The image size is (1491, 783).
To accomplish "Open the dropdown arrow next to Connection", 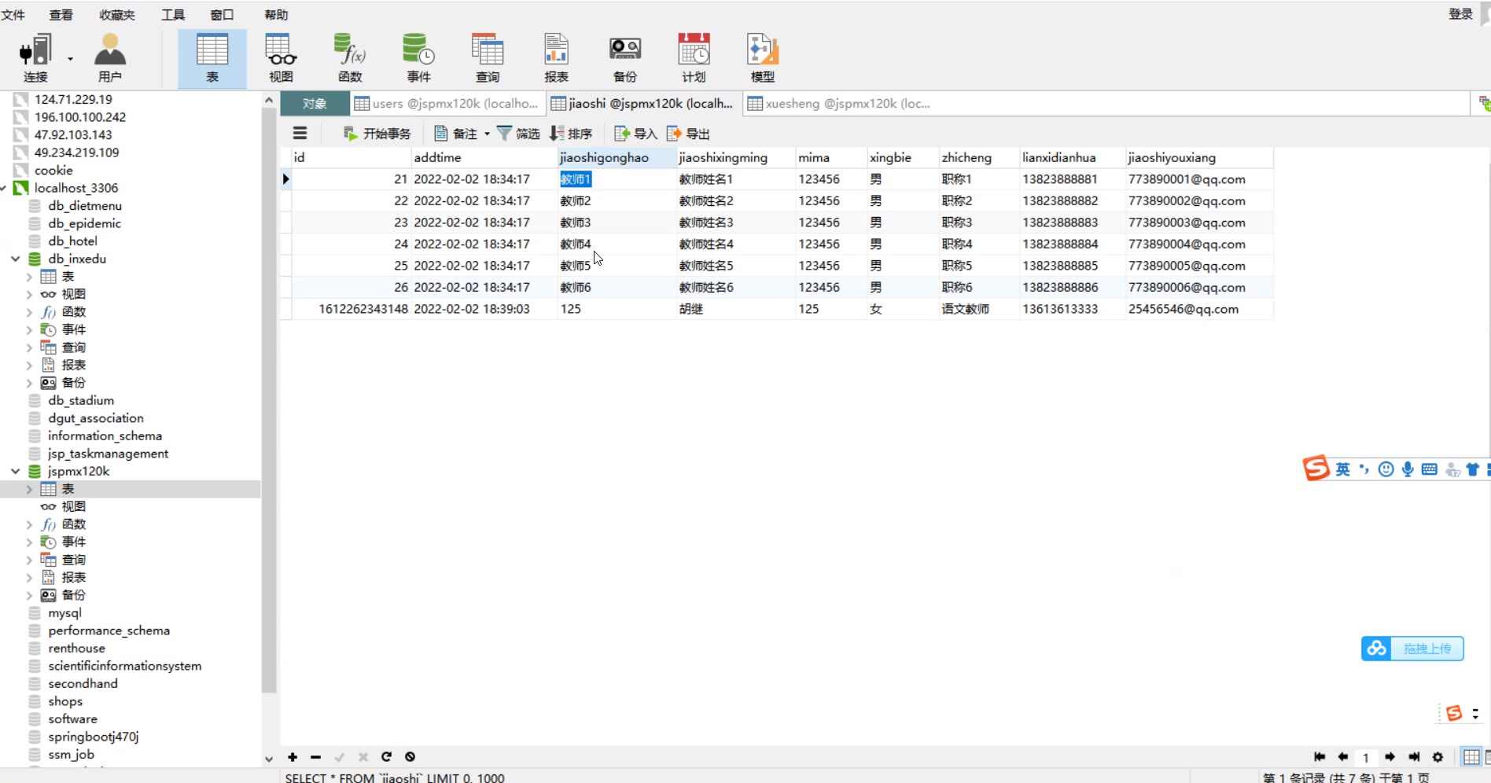I will coord(71,59).
